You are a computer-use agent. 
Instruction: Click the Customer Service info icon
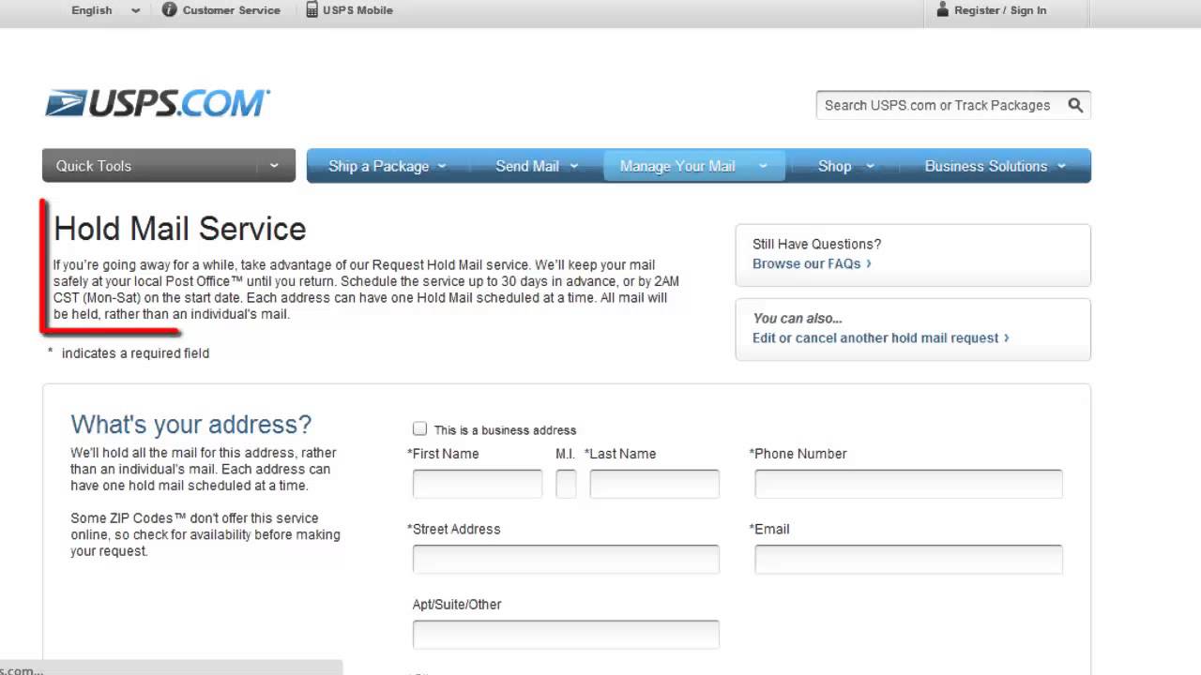pyautogui.click(x=169, y=9)
